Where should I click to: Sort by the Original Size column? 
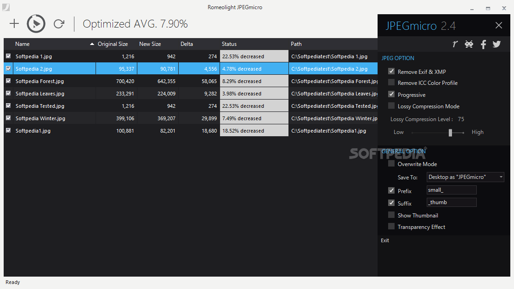click(113, 44)
